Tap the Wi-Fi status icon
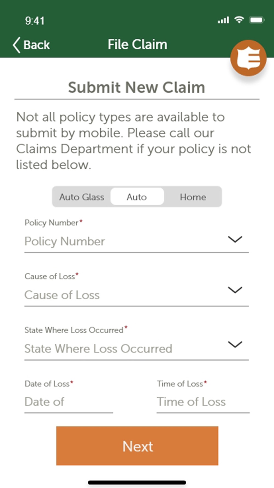 point(239,20)
